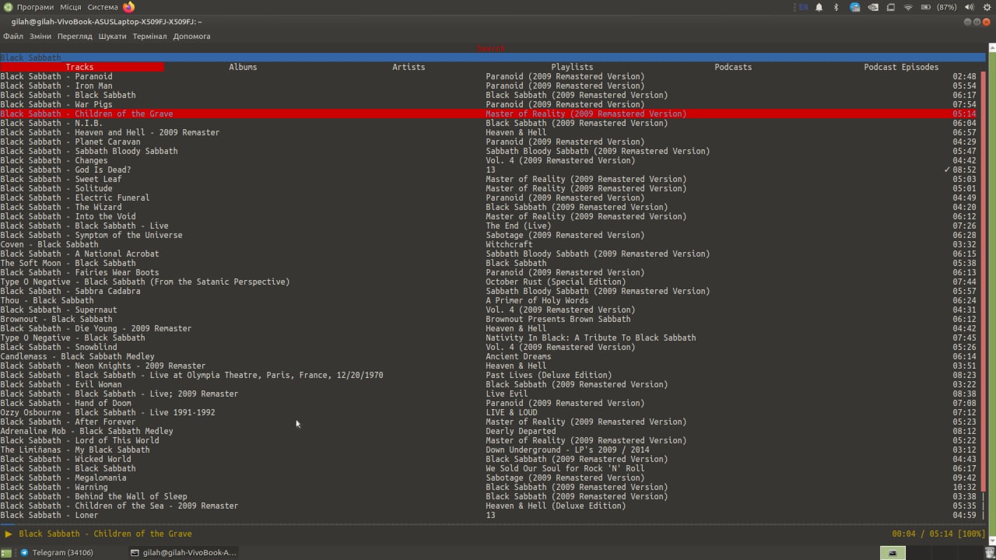Select track The Soft Moon - Black Sabbath
Image resolution: width=996 pixels, height=560 pixels.
[68, 263]
